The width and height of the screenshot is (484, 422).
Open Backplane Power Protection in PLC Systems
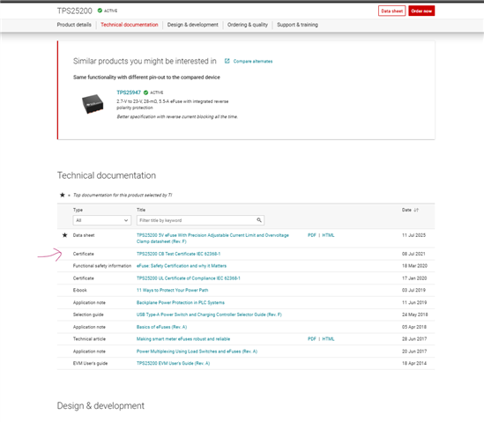point(181,302)
